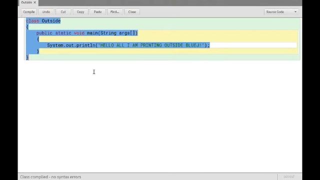This screenshot has height=180, width=320.
Task: Open the Source Code view dropdown
Action: coord(281,12)
